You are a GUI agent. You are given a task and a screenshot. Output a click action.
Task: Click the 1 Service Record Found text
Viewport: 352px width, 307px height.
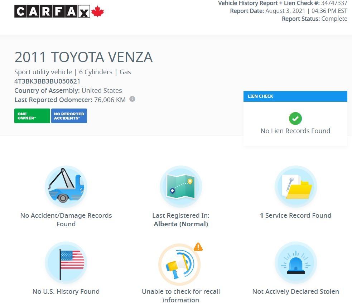pyautogui.click(x=295, y=216)
